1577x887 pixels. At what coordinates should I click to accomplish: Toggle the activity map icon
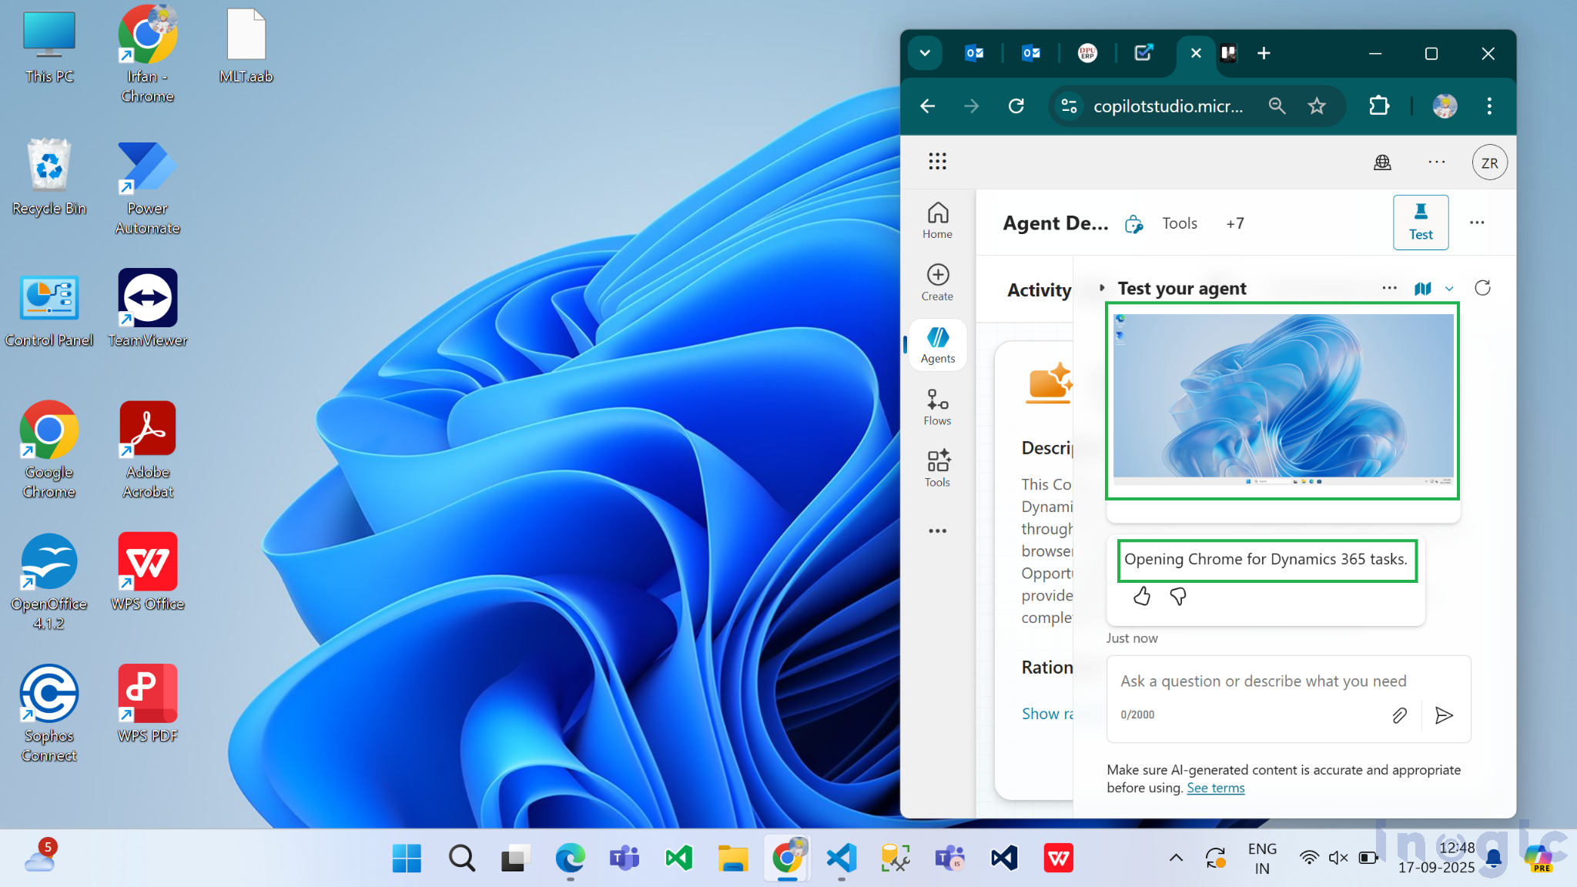[x=1422, y=288]
